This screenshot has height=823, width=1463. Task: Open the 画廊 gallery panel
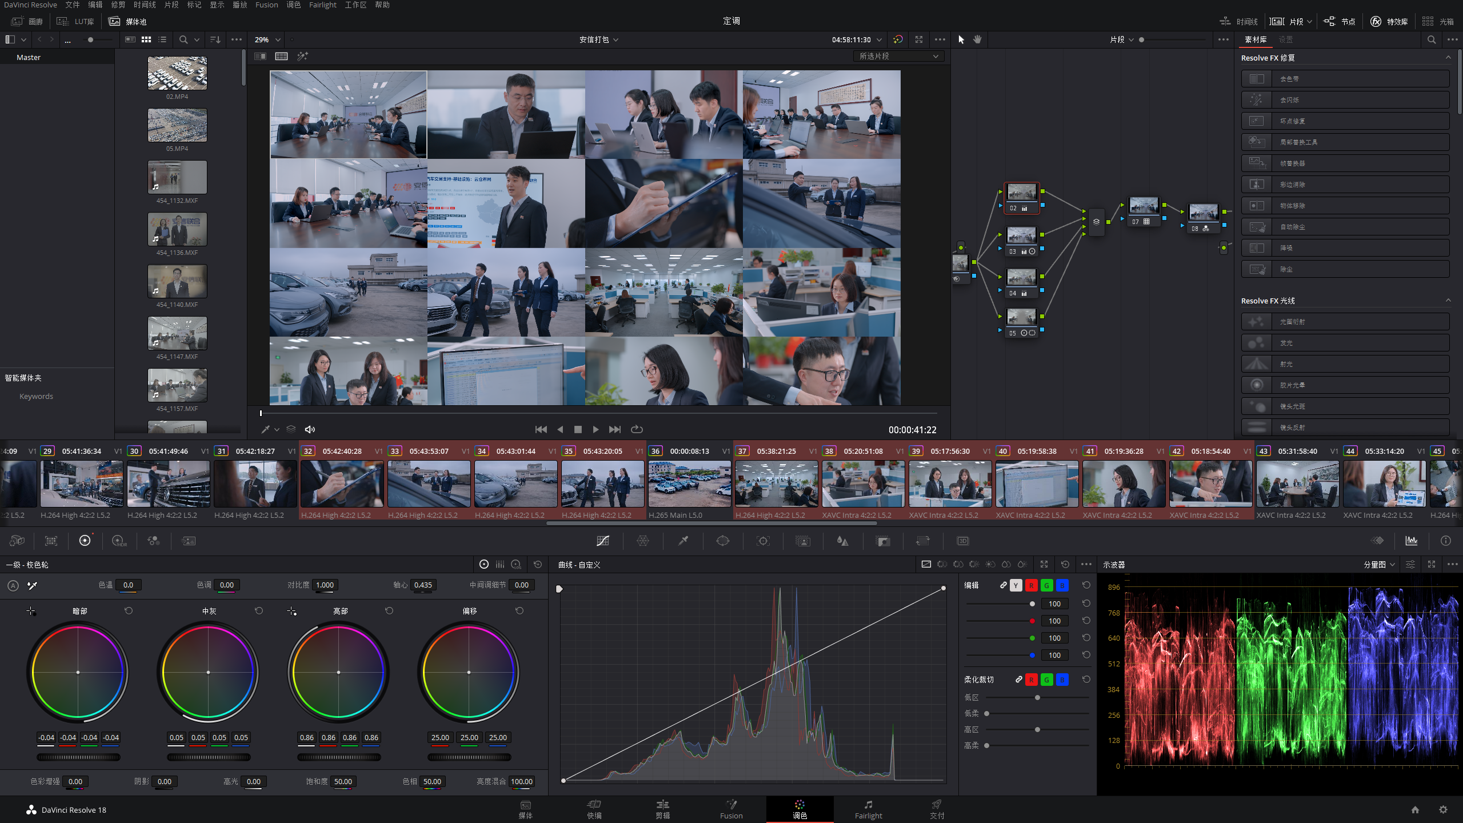point(27,21)
